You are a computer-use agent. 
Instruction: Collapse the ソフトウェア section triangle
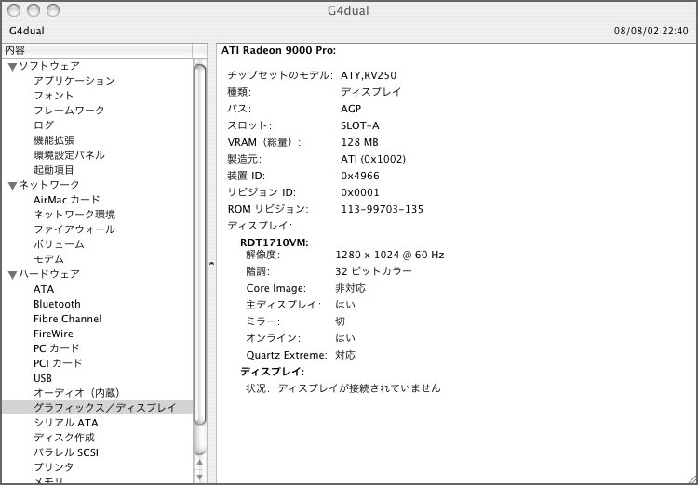coord(13,67)
